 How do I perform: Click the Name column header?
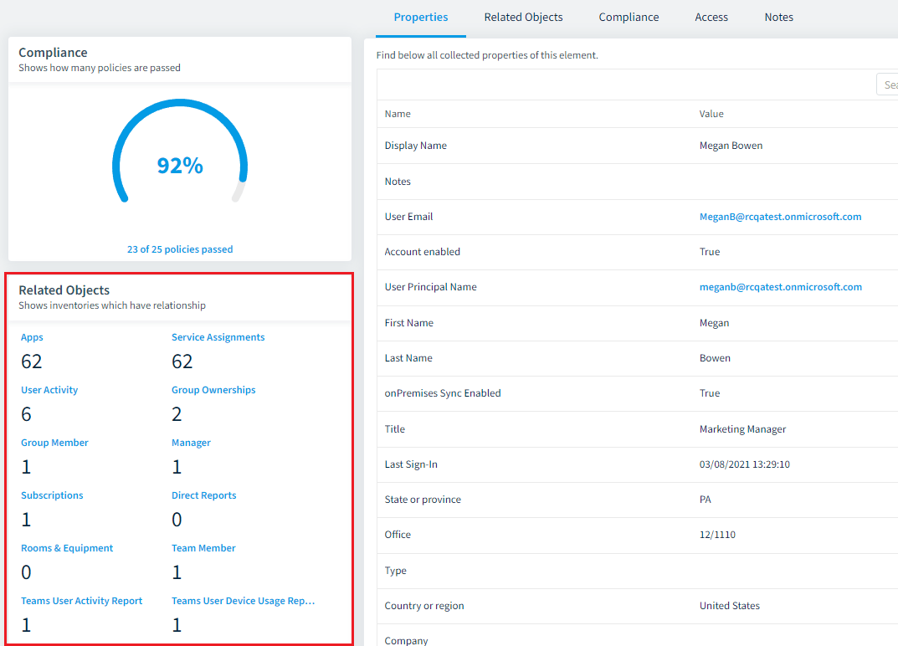click(398, 114)
